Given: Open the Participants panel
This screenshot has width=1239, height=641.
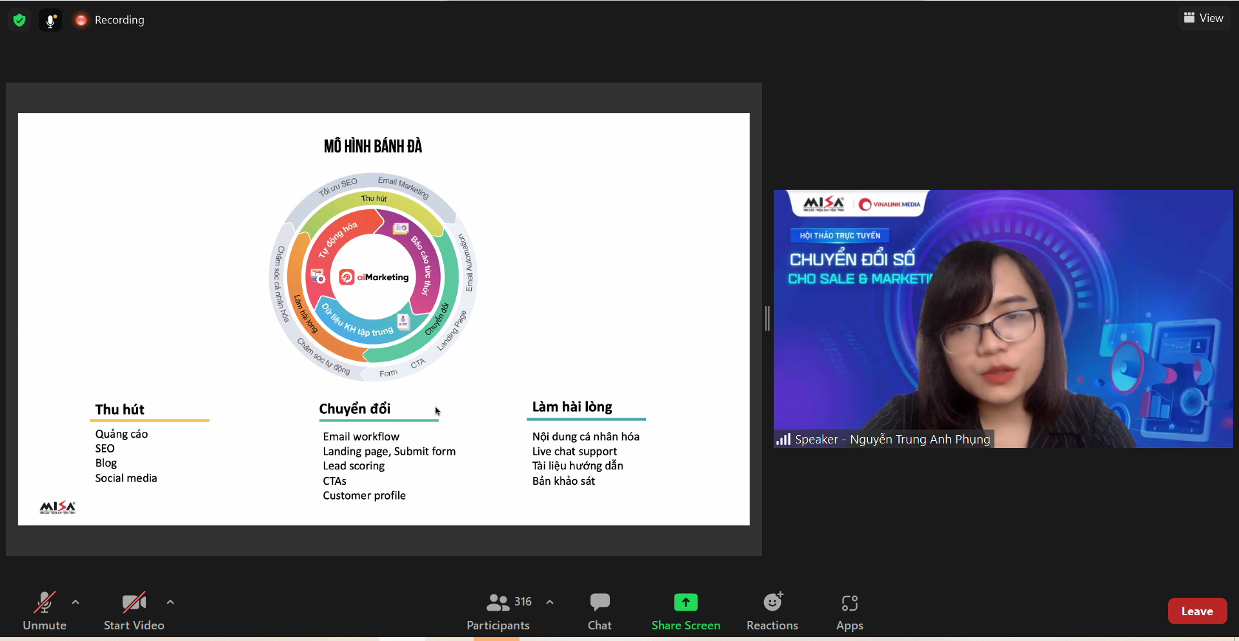Looking at the screenshot, I should [x=498, y=611].
